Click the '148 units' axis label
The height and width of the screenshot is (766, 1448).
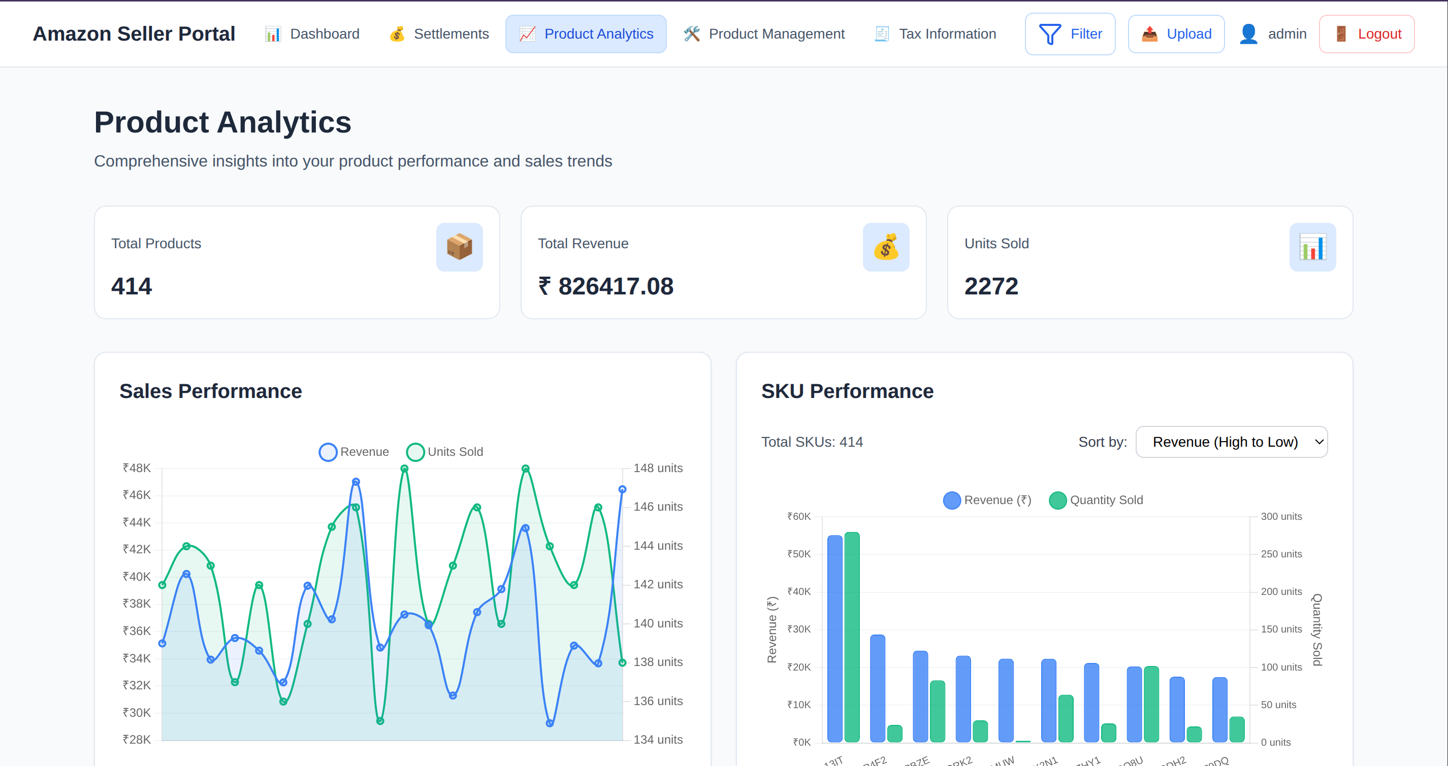[658, 468]
